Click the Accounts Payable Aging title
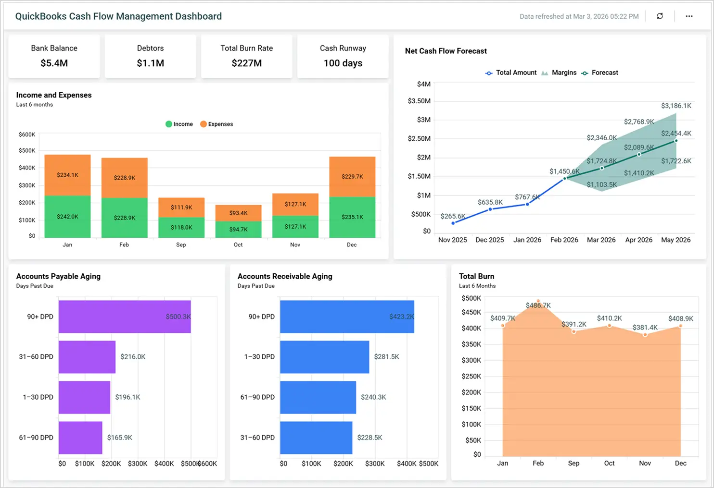 (x=58, y=276)
